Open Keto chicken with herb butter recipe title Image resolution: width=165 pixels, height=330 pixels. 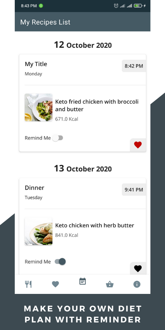point(95,225)
